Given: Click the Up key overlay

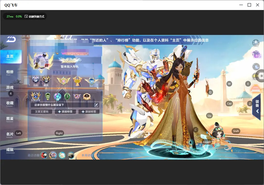Looking at the screenshot, I should 209,116.
